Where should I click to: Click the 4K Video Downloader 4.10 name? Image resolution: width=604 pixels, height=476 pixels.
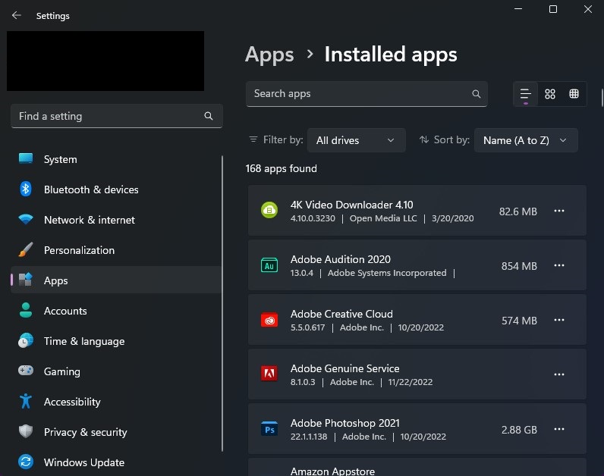point(351,205)
